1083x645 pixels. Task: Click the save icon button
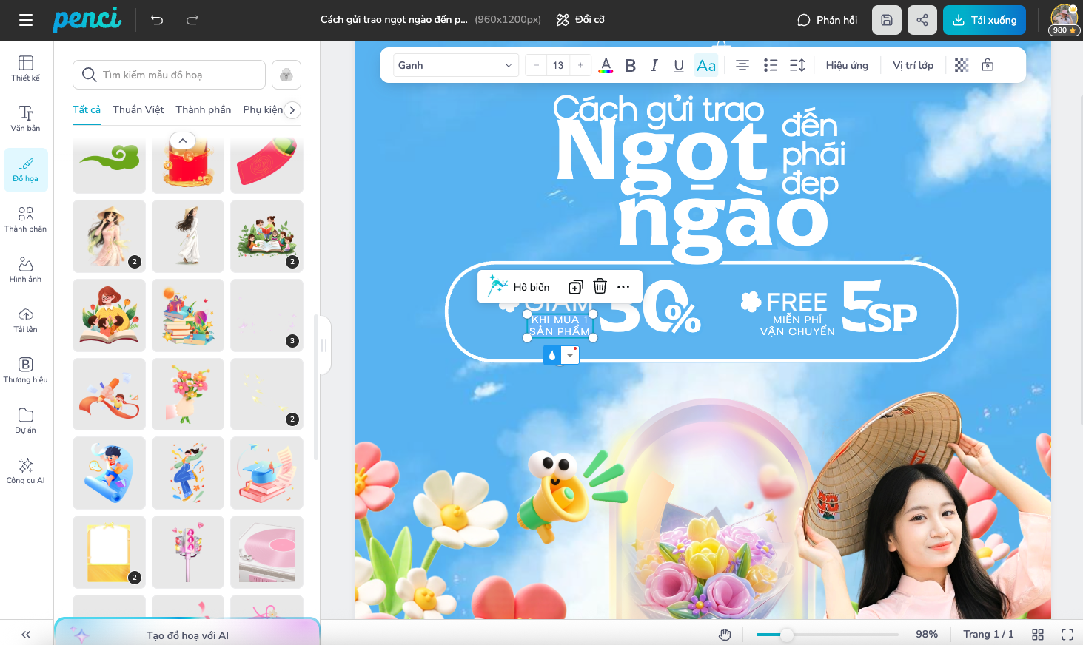[x=886, y=20]
